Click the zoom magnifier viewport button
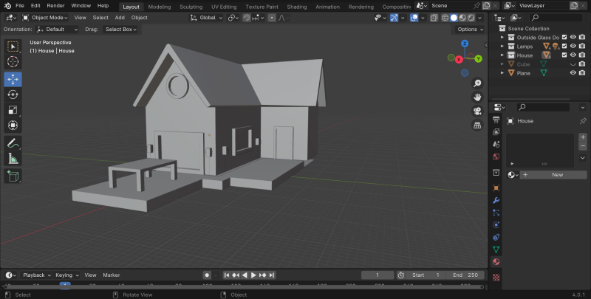Screen dimensions: 591x299 point(477,83)
